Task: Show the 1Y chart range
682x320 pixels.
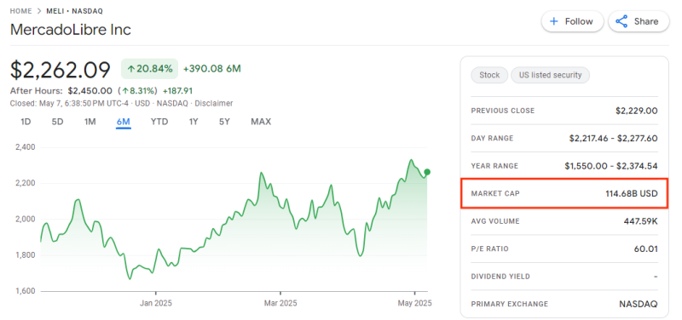Action: [x=194, y=122]
